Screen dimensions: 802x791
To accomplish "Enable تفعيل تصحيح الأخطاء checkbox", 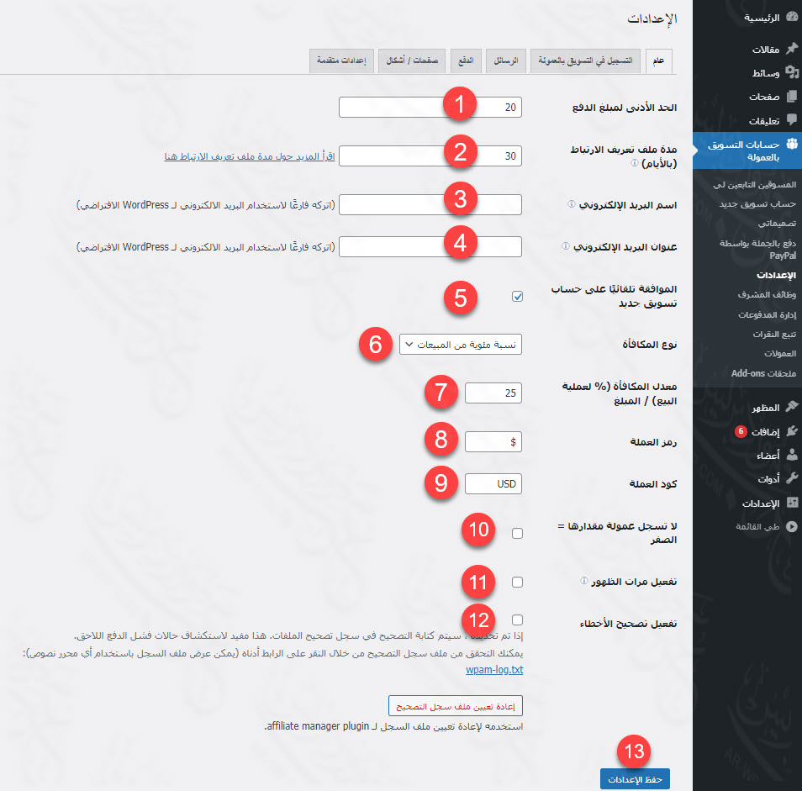I will click(517, 620).
